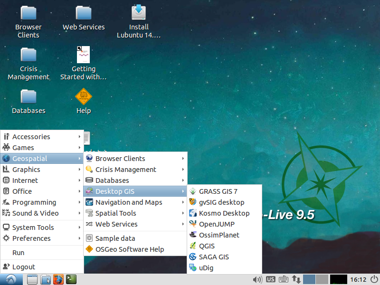Open Browser Clients in the Geospatial submenu

click(135, 159)
